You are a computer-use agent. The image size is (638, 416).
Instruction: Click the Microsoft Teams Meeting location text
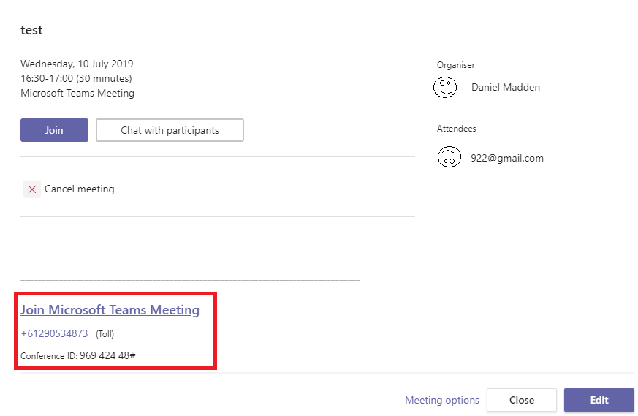(77, 93)
